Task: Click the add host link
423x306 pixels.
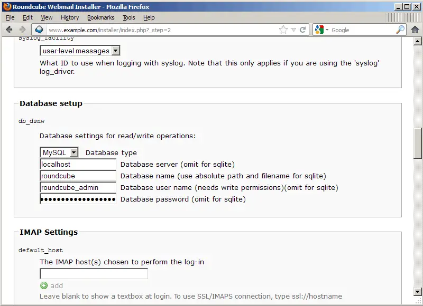Action: coord(57,285)
